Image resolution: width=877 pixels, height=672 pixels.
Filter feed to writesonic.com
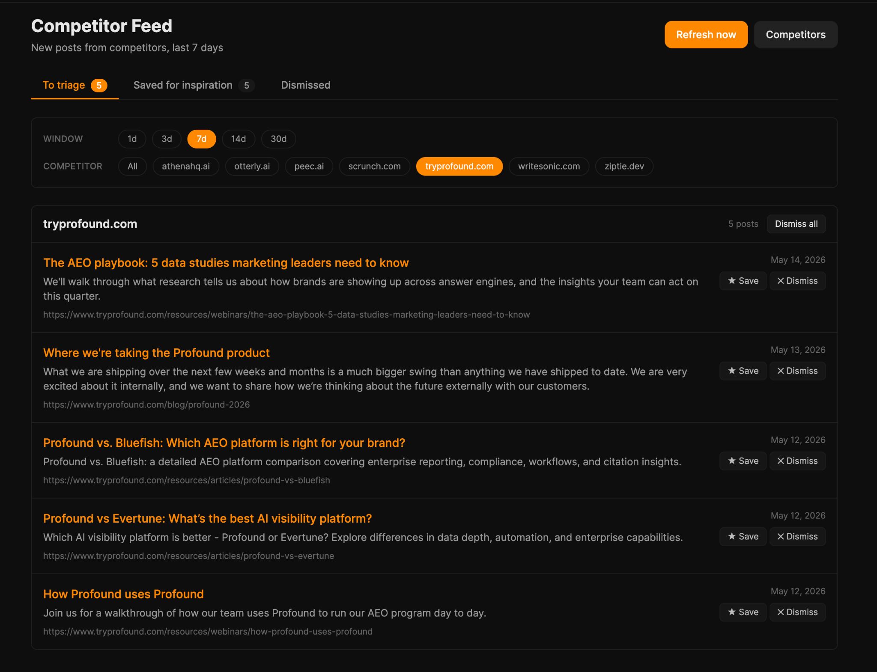click(549, 166)
